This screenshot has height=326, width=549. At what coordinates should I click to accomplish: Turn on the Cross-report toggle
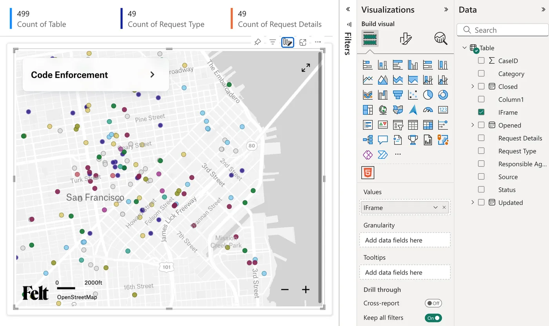[x=433, y=303]
